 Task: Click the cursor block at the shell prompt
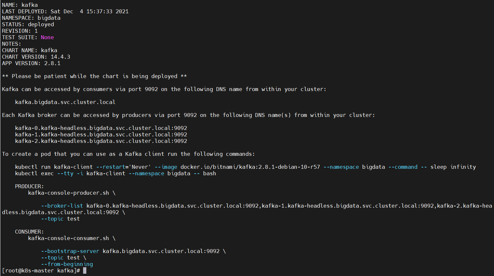(x=85, y=270)
